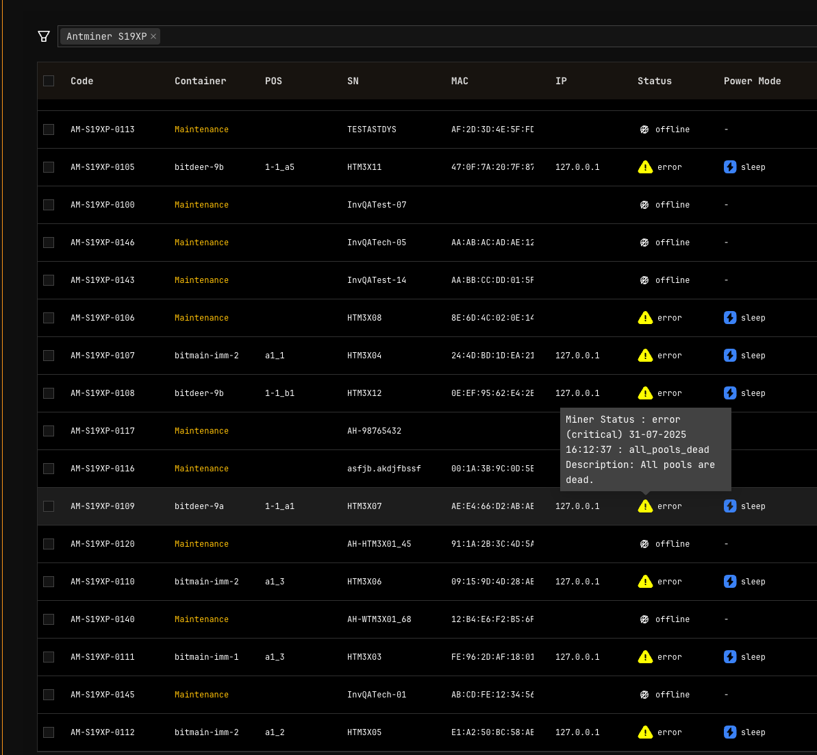The height and width of the screenshot is (755, 817).
Task: Open the filter funnel icon
Action: pyautogui.click(x=44, y=36)
